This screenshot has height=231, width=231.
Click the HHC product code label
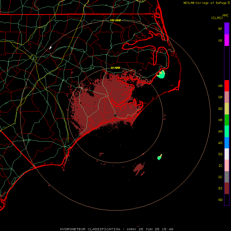pos(225,15)
